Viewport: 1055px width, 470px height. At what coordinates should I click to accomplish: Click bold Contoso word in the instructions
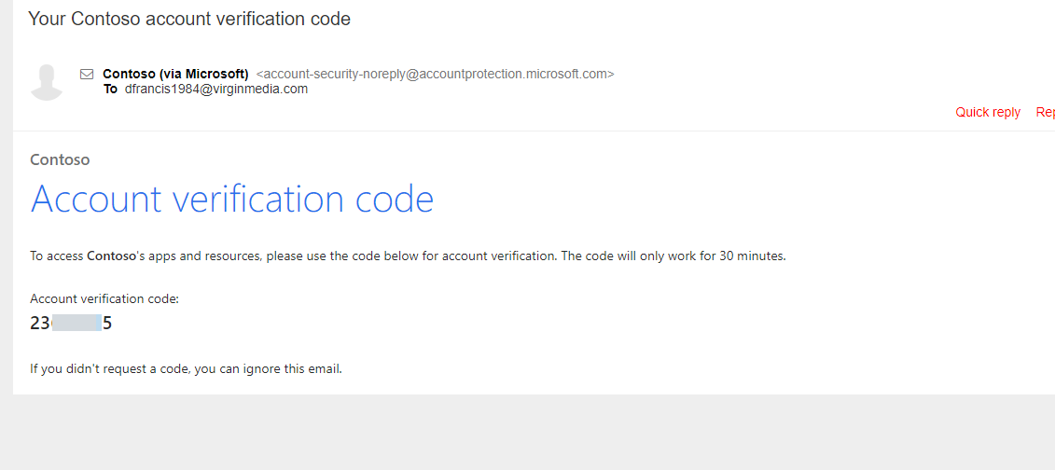point(111,256)
